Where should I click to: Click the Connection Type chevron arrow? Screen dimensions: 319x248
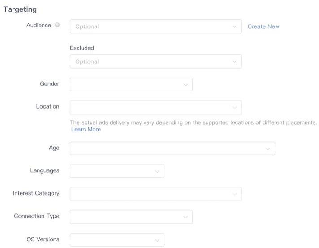[185, 217]
